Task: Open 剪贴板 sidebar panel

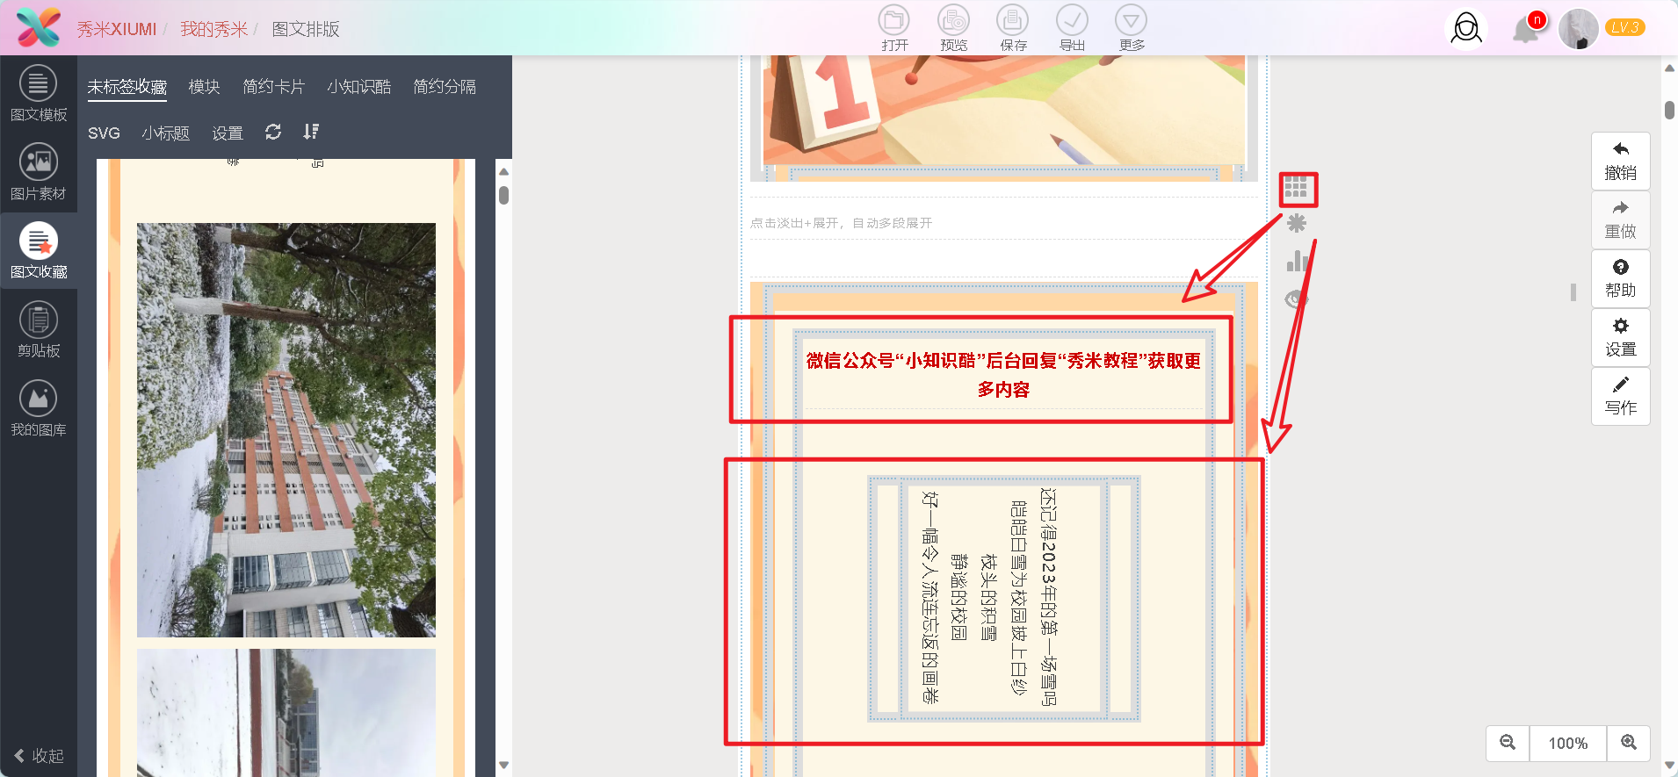Action: click(39, 329)
